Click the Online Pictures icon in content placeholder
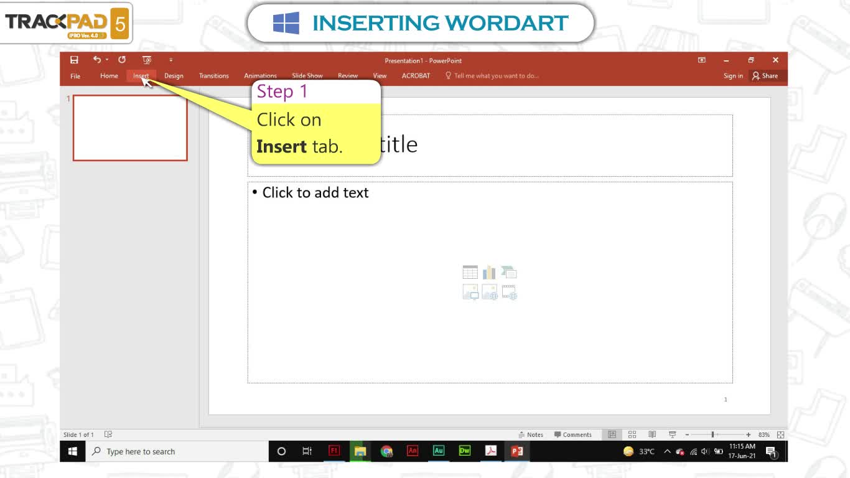 pyautogui.click(x=490, y=292)
